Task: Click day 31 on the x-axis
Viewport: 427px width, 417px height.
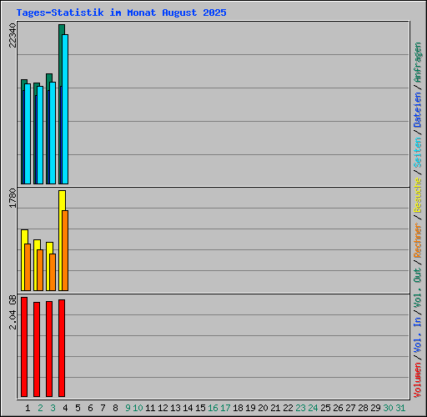Action: (400, 408)
